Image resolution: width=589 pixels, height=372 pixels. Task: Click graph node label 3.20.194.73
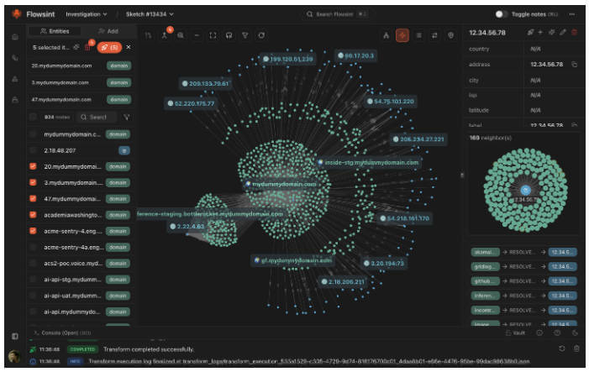pyautogui.click(x=384, y=263)
